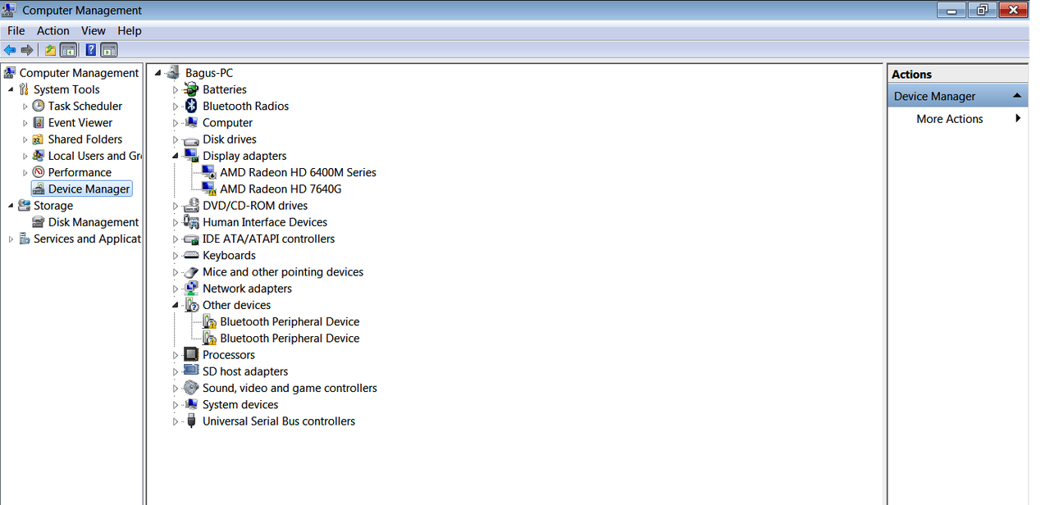Click the Shared Folders icon
Viewport: 1050px width, 505px height.
click(x=39, y=139)
